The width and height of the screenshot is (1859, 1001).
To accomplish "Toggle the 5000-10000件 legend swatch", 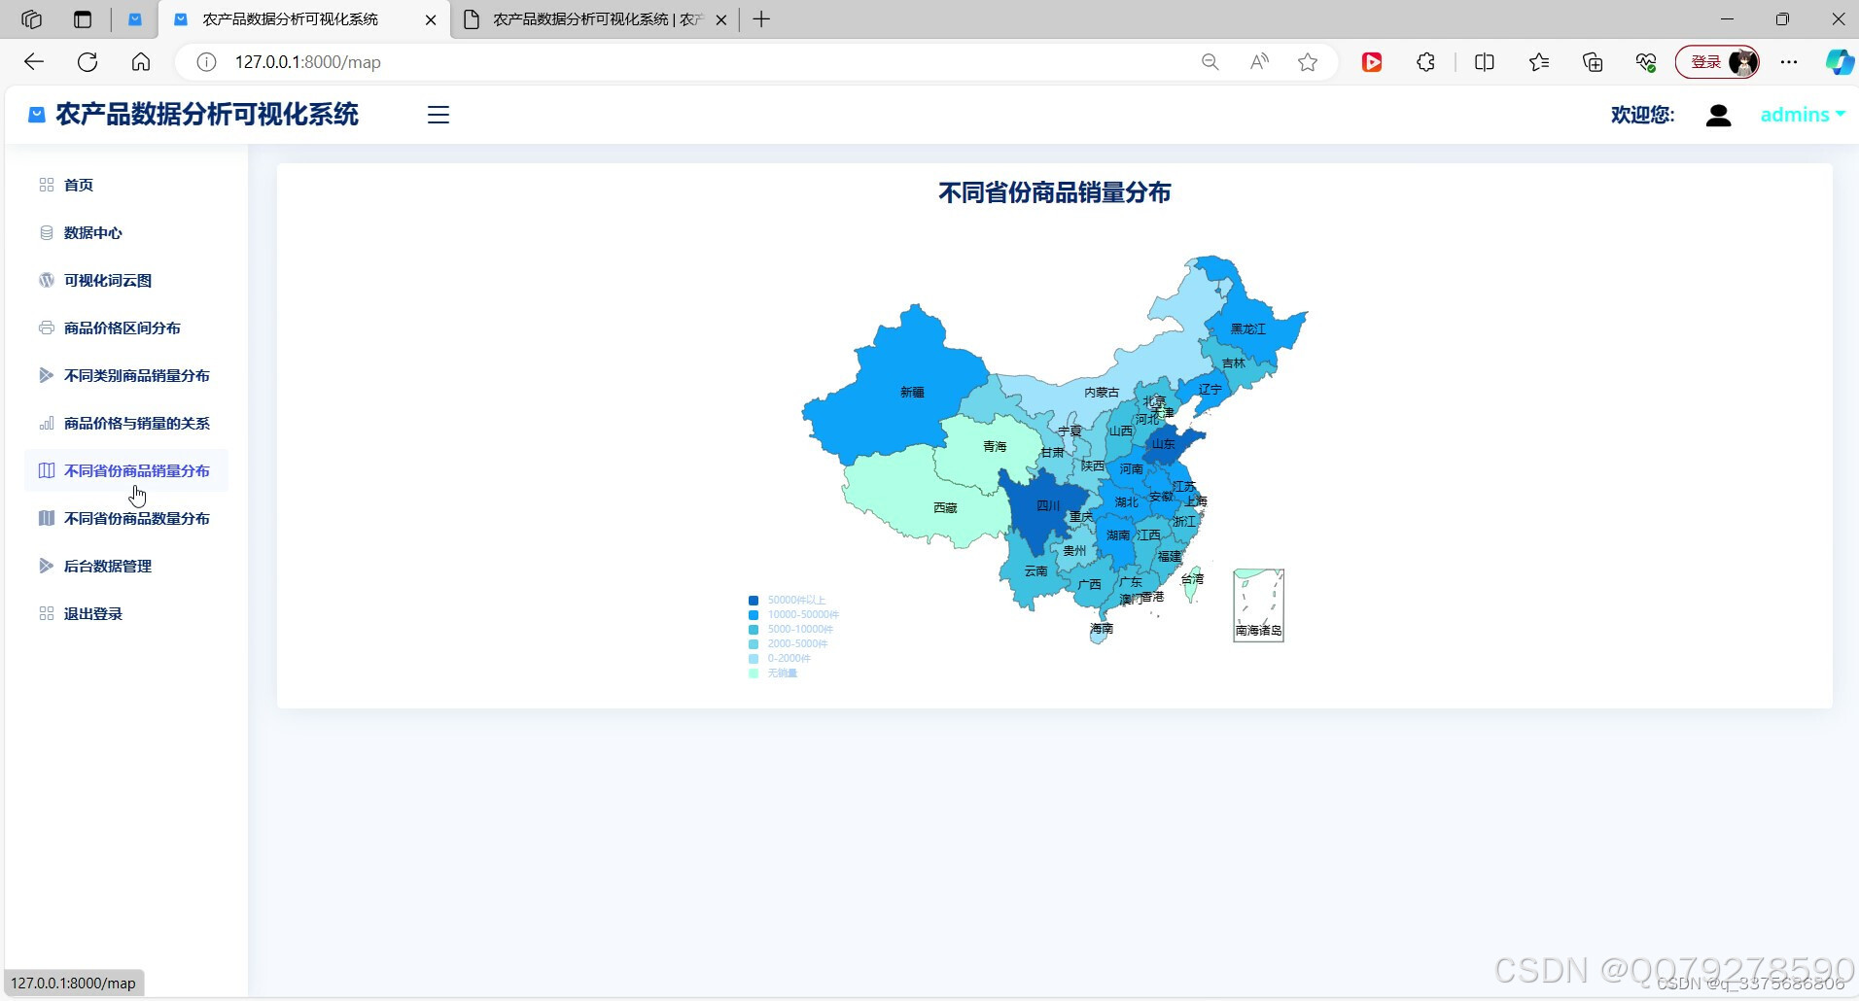I will tap(754, 630).
